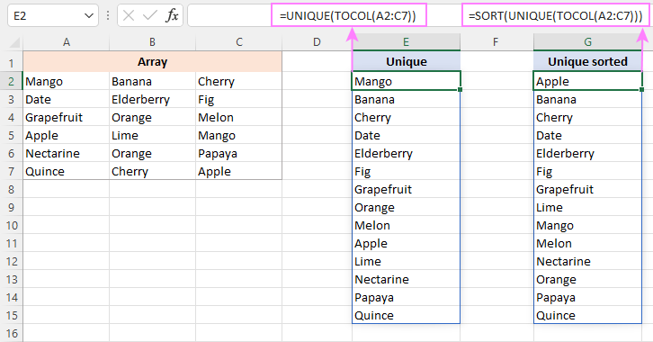Image resolution: width=653 pixels, height=342 pixels.
Task: Select row 8 header
Action: [x=12, y=190]
